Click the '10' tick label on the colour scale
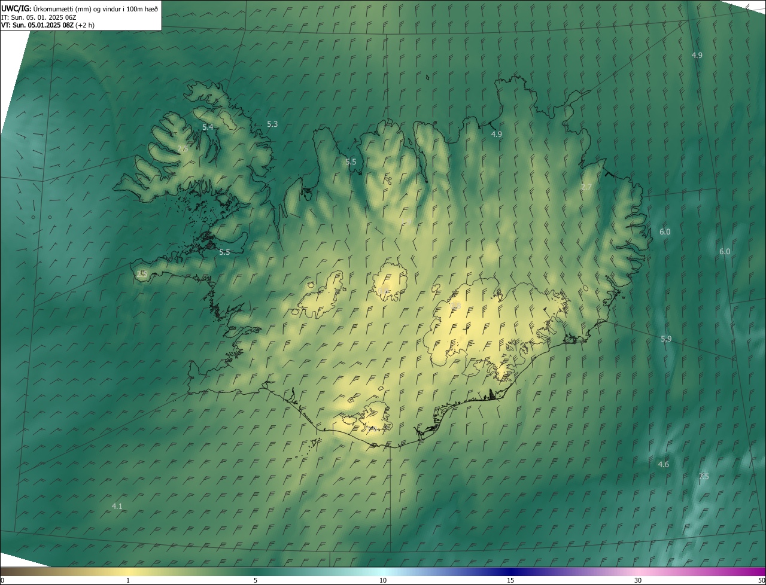The height and width of the screenshot is (585, 766). click(383, 580)
